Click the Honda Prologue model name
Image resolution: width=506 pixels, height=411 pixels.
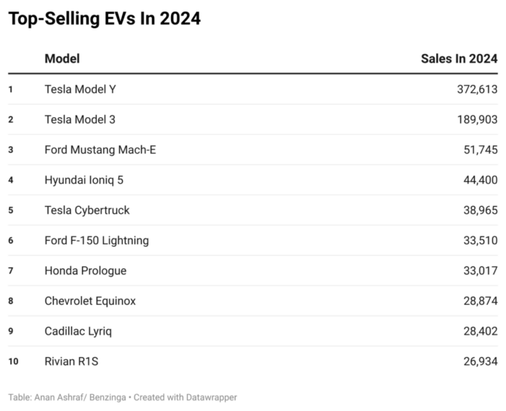click(85, 271)
